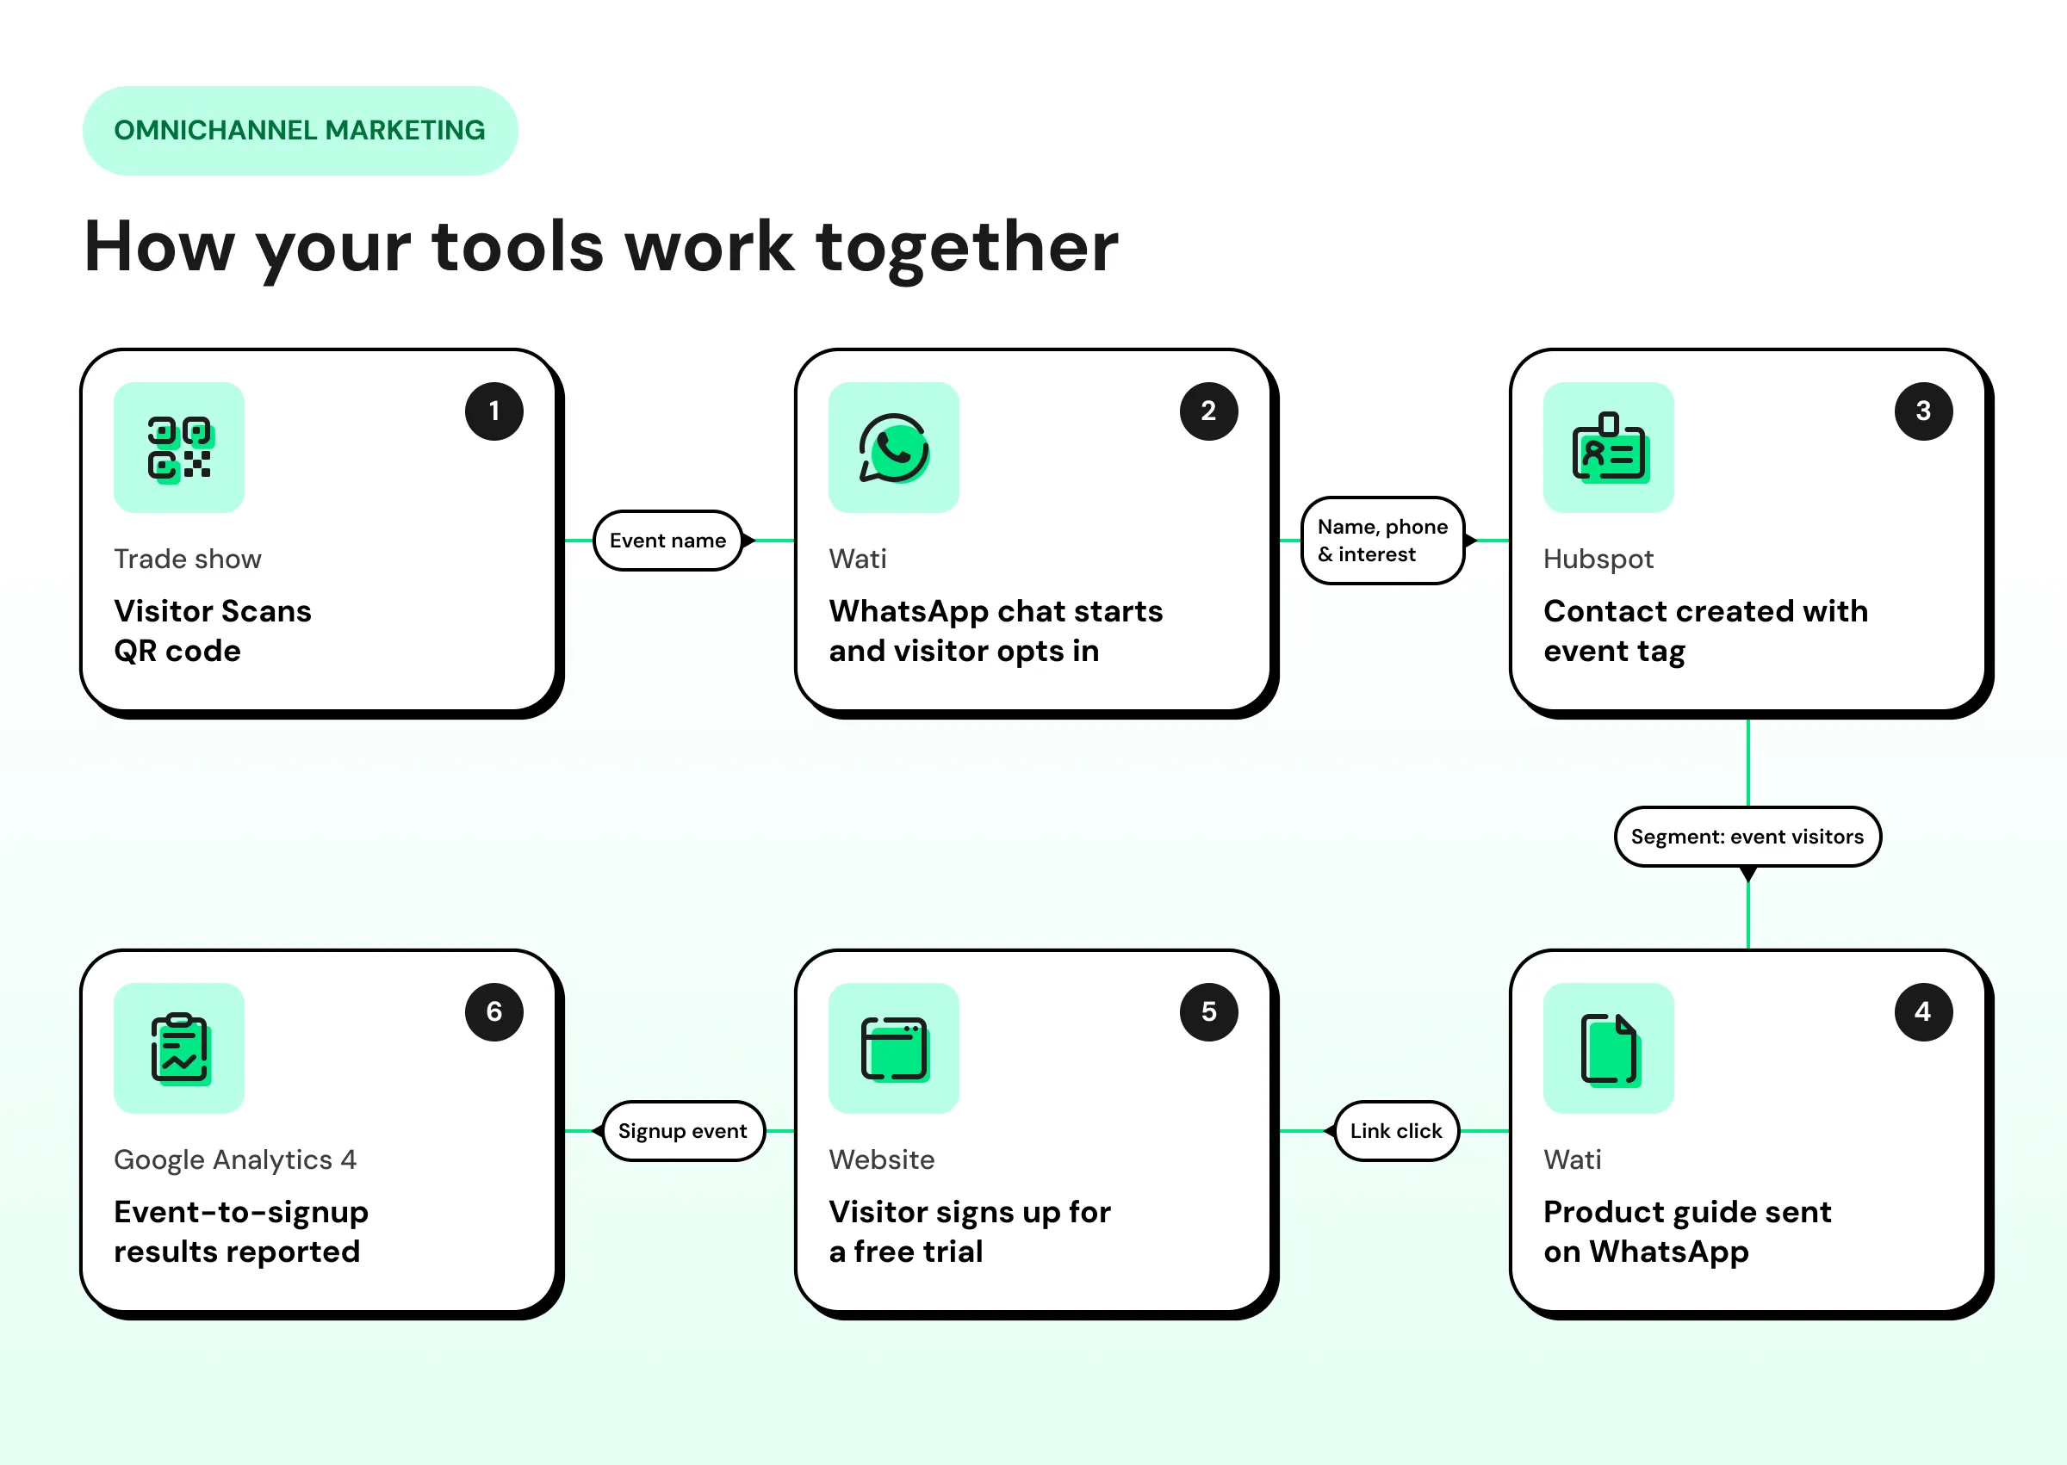Image resolution: width=2067 pixels, height=1465 pixels.
Task: Click 'Contact created with event tag' text
Action: pos(1705,632)
